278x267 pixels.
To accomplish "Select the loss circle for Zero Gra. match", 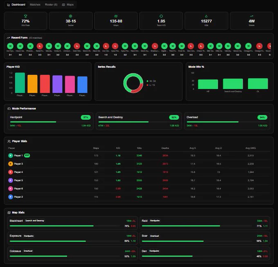I will tap(191, 46).
